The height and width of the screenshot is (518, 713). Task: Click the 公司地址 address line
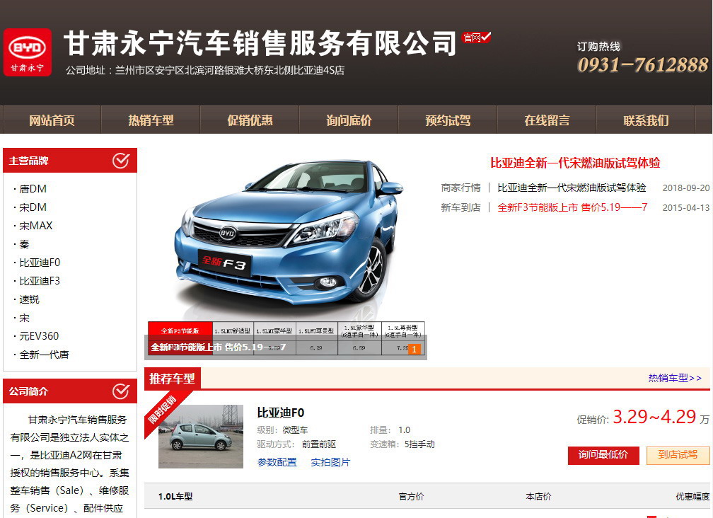(205, 71)
